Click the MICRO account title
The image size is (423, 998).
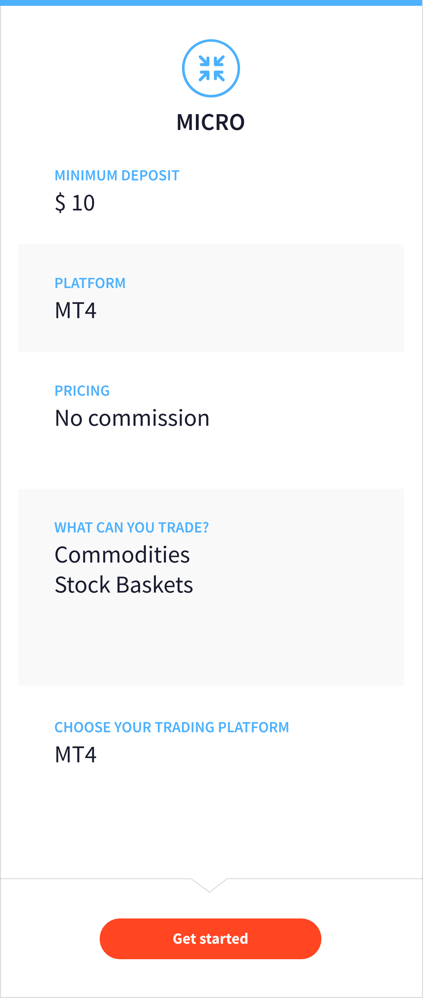tap(211, 122)
